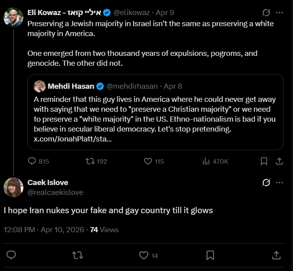Bookmark Eli Kowaz's post
Image resolution: width=293 pixels, height=271 pixels.
[264, 161]
